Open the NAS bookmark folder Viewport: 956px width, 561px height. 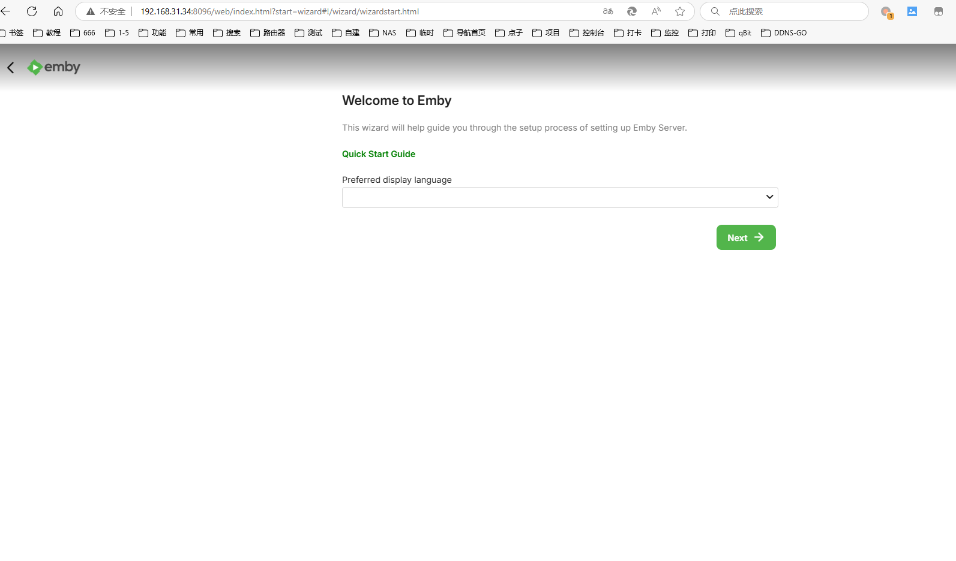[383, 33]
